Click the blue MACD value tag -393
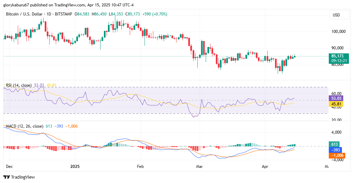Screen dimensions: 354x183 (x=335, y=150)
